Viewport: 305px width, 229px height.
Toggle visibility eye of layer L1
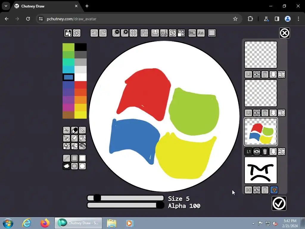(x=257, y=151)
